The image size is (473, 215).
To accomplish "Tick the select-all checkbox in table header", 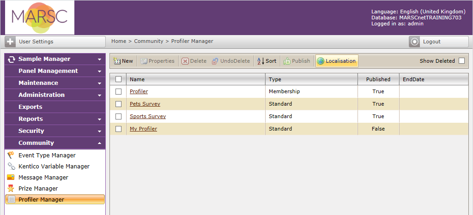I will click(119, 79).
